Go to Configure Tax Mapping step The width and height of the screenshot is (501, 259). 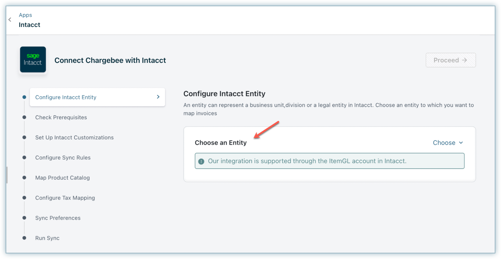coord(65,198)
